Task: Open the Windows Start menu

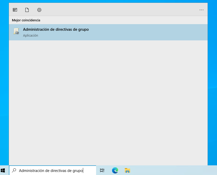Action: 3,170
